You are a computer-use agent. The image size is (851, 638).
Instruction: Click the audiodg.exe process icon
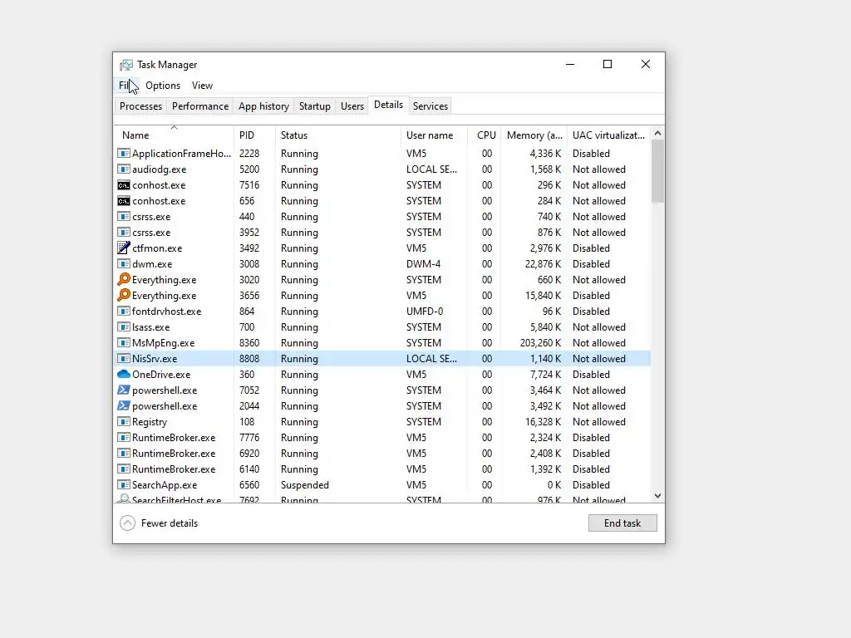tap(124, 169)
